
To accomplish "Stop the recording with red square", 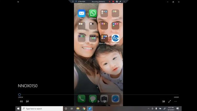I will tap(113, 2).
